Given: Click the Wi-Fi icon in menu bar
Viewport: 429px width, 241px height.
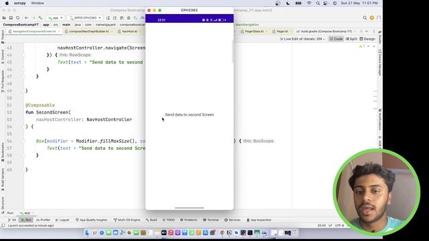Looking at the screenshot, I should click(x=309, y=3).
